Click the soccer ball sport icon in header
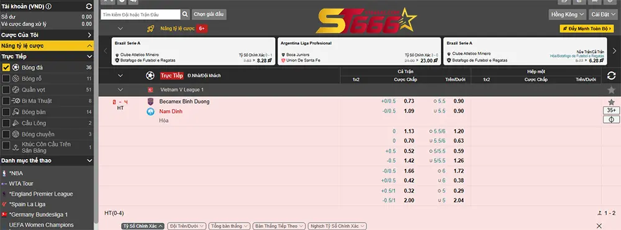Image resolution: width=621 pixels, height=230 pixels. 150,75
